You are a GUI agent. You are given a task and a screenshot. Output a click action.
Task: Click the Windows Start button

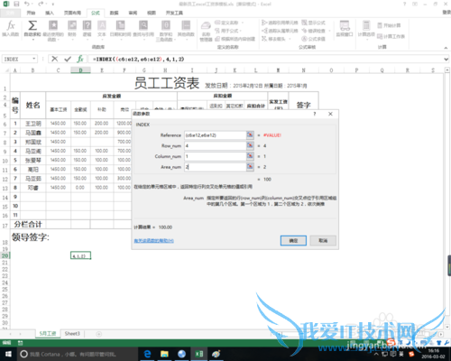click(x=8, y=354)
